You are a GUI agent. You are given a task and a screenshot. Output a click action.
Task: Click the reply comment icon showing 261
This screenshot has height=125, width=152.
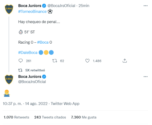(21, 61)
